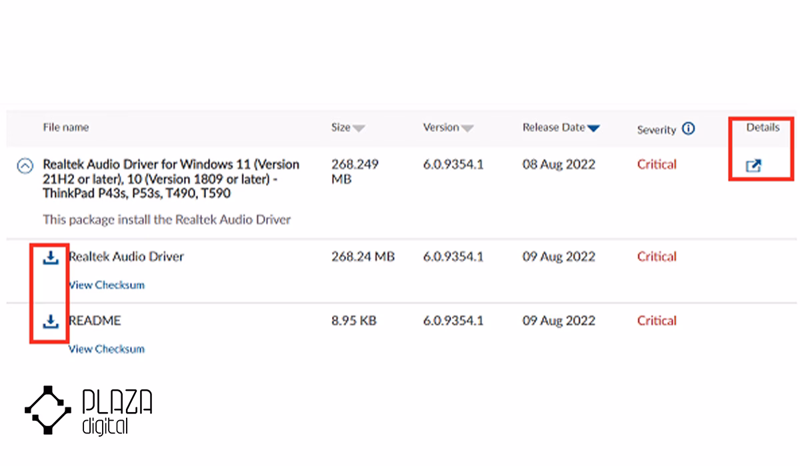Click the 268.24 MB size value

coord(363,257)
